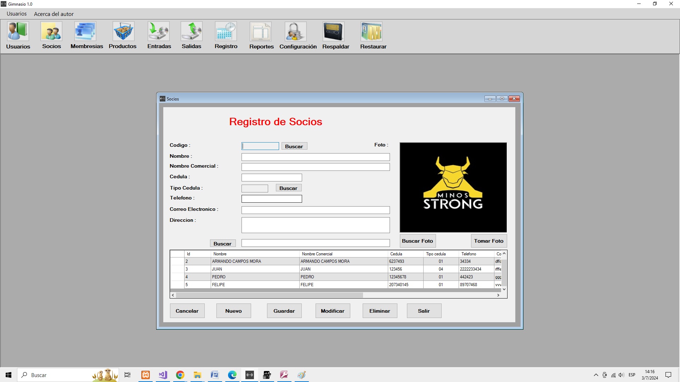Select the ARMANDO CAMPOS MORA name cell
The image size is (680, 382).
click(x=255, y=261)
